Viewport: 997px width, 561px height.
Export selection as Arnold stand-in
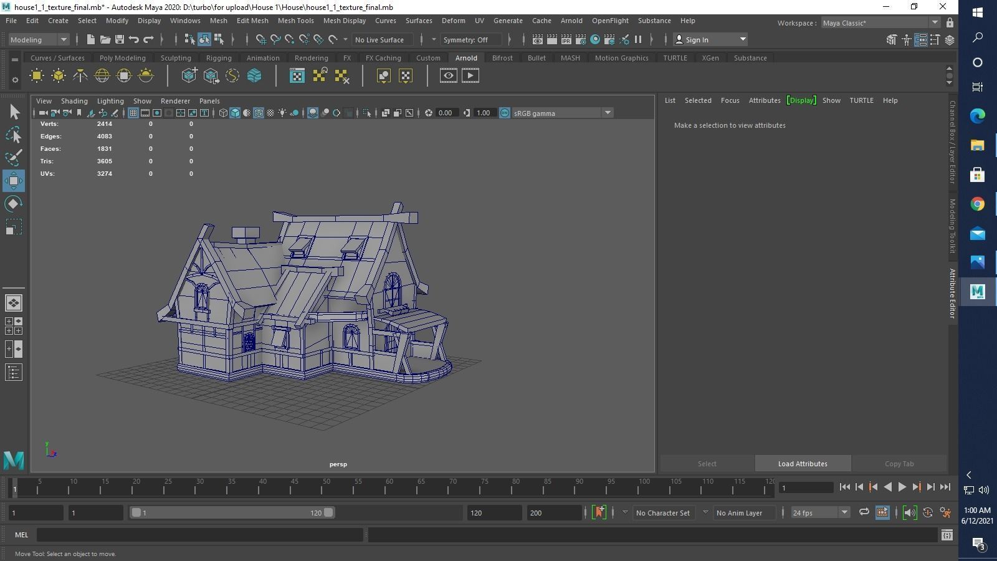pos(211,76)
